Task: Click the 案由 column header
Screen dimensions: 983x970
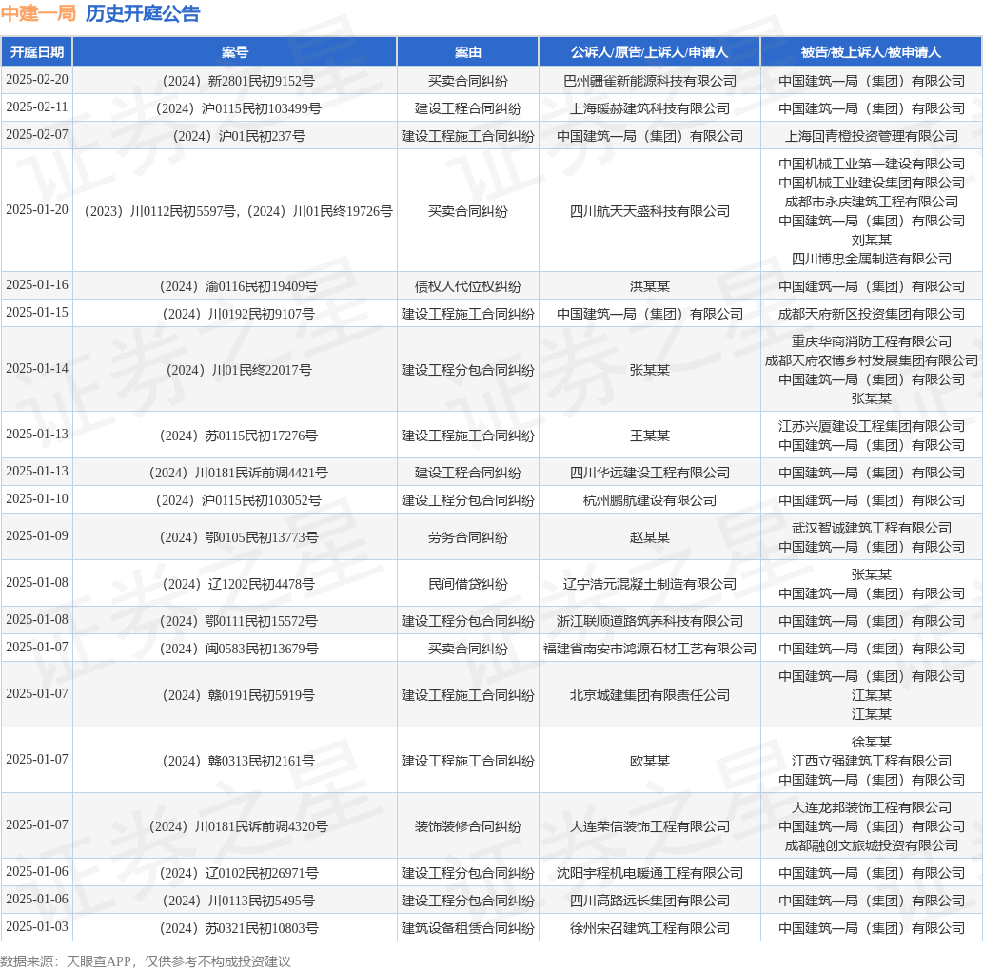Action: coord(467,52)
